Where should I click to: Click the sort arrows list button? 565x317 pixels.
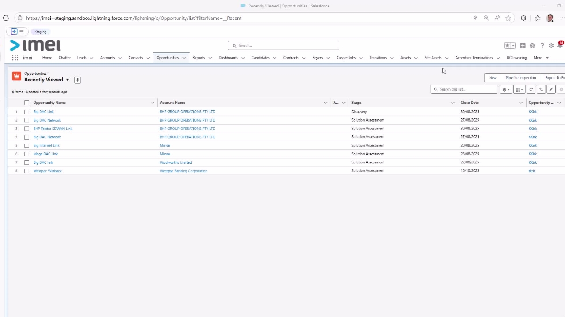pos(541,89)
